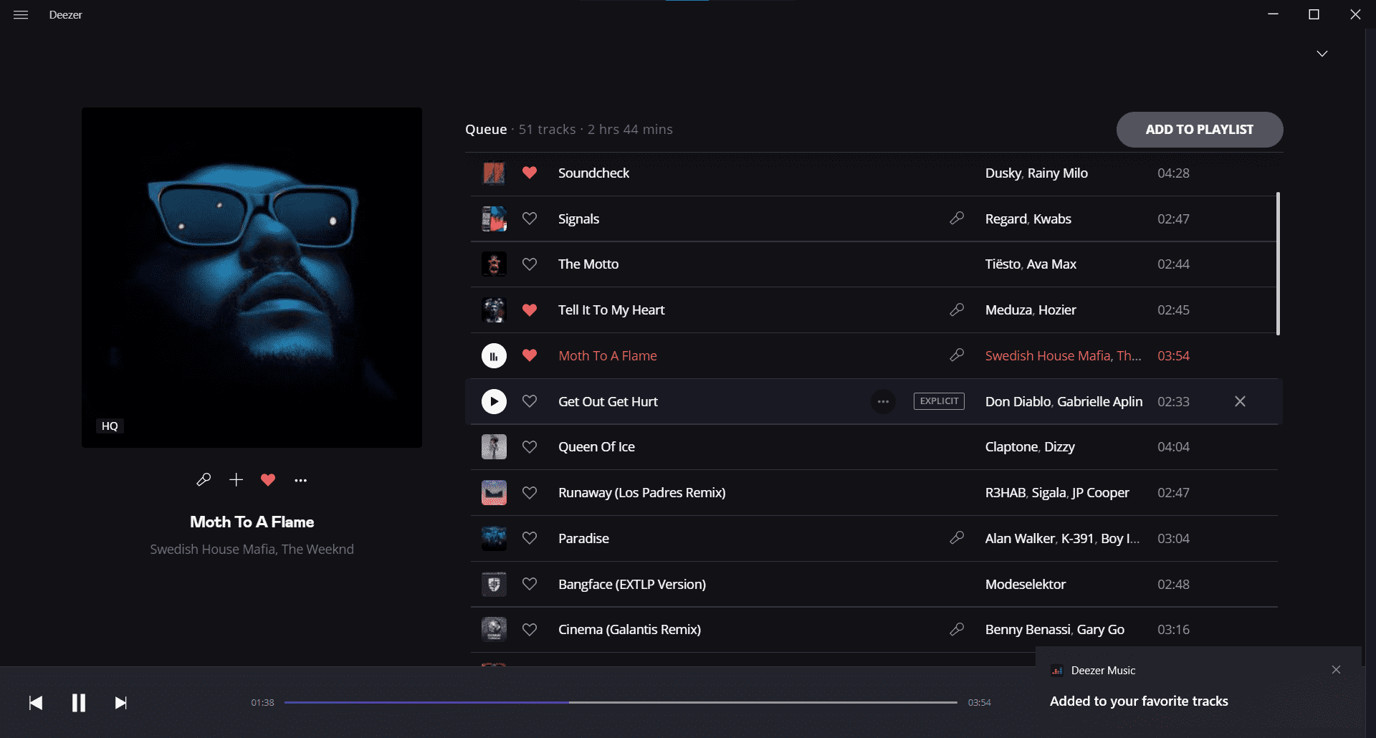
Task: Show lyrics for Cinema (Galantis Remix)
Action: coord(957,629)
